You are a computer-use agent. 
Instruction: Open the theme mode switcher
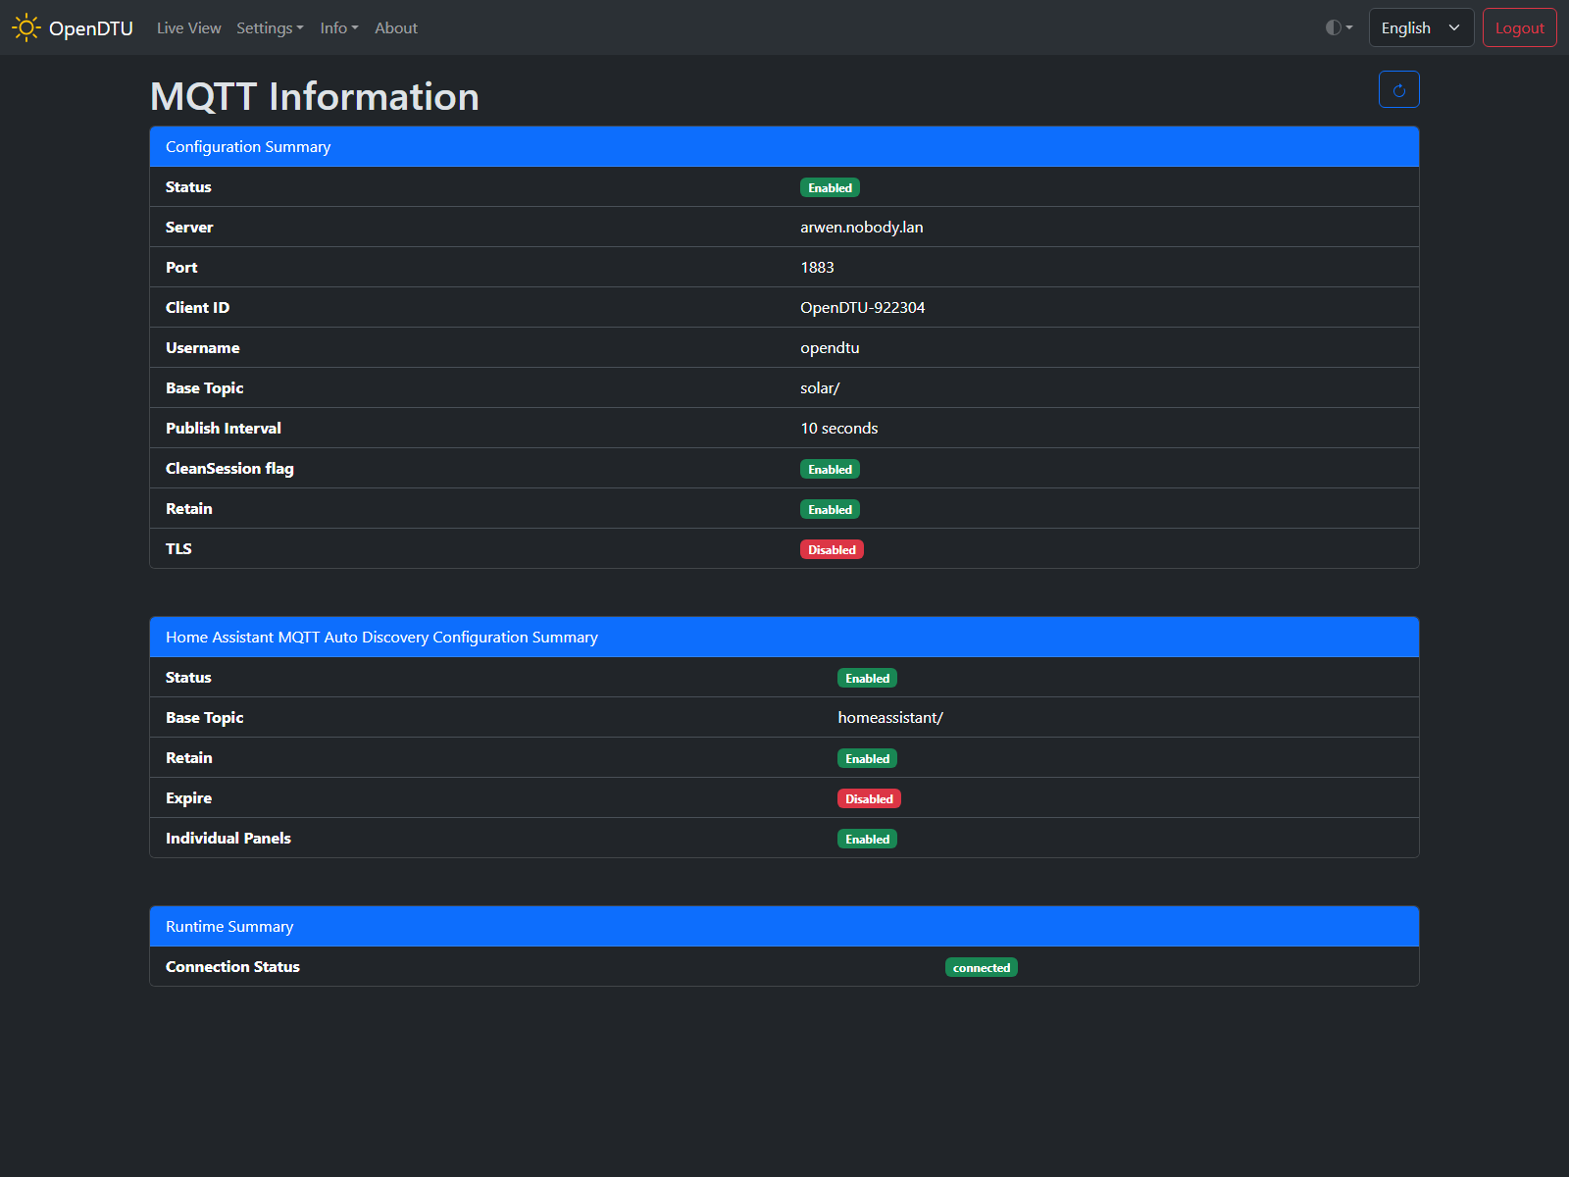pyautogui.click(x=1339, y=27)
